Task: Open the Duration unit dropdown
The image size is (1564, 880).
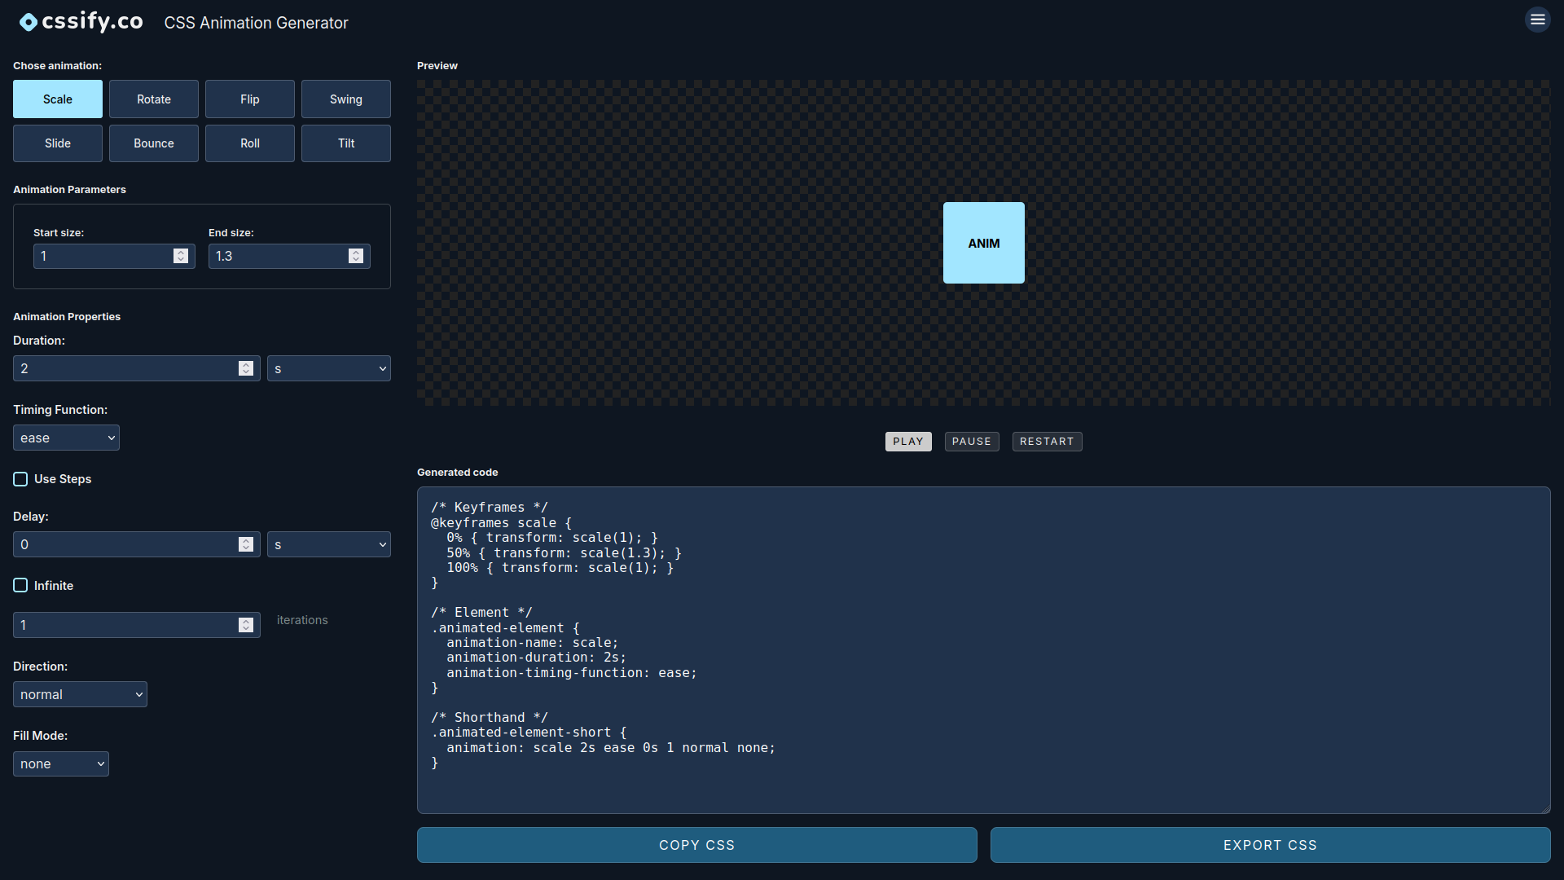Action: [328, 368]
